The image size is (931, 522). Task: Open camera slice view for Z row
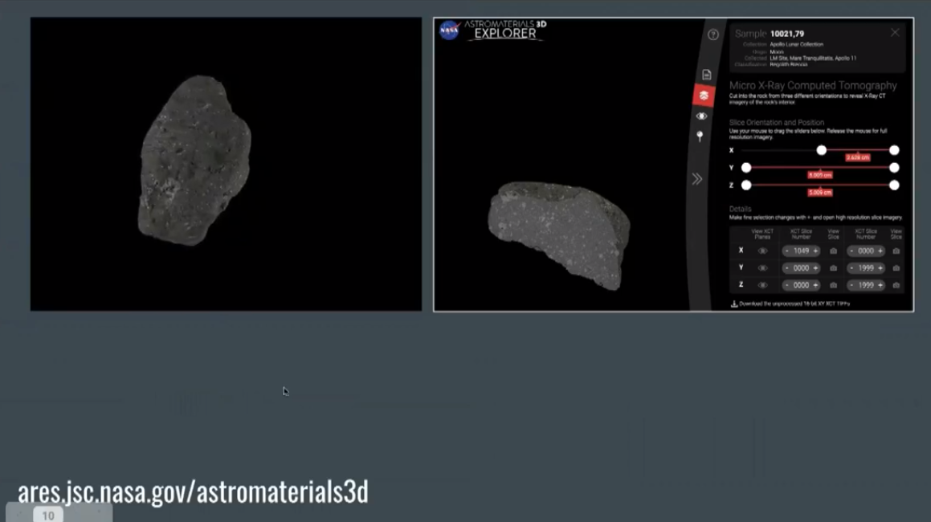833,285
